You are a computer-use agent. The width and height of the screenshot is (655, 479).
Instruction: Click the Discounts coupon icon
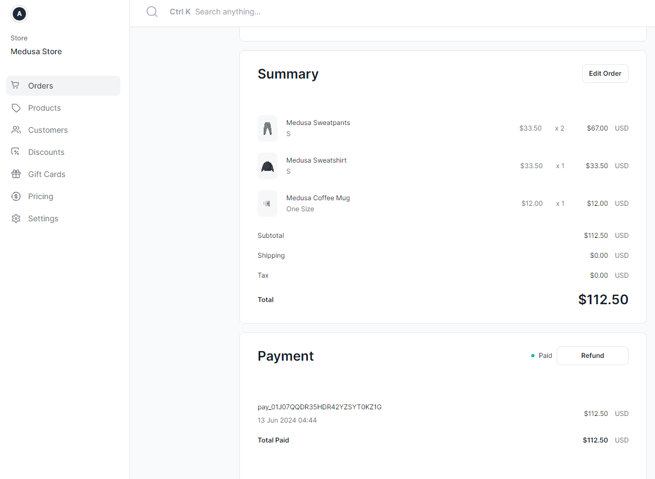pos(17,152)
